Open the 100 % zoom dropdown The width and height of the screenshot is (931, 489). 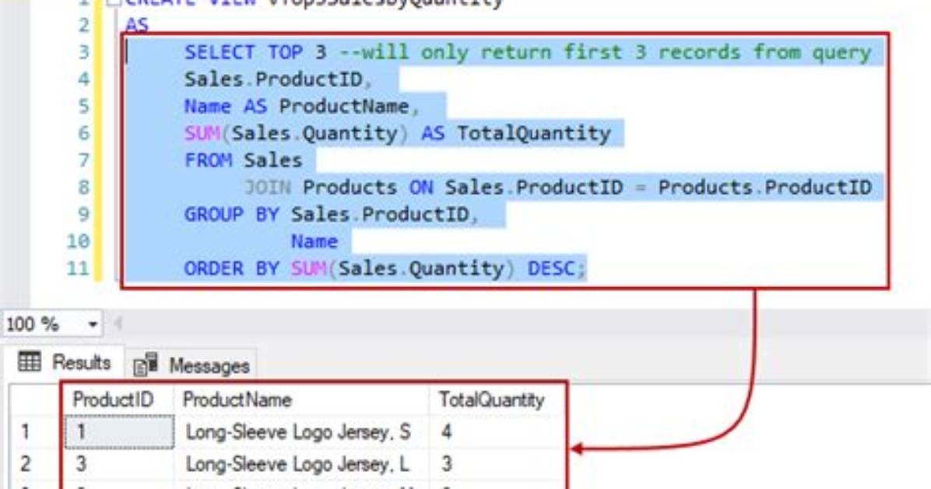pyautogui.click(x=93, y=325)
